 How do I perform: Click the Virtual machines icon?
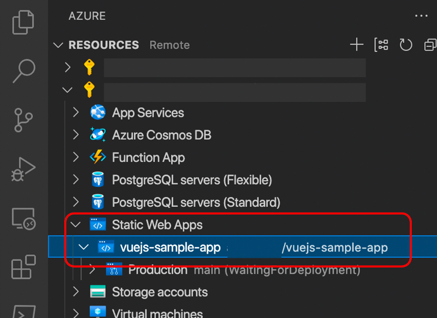99,311
